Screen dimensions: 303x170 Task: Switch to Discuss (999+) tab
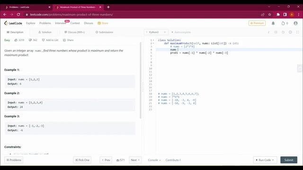(x=74, y=32)
